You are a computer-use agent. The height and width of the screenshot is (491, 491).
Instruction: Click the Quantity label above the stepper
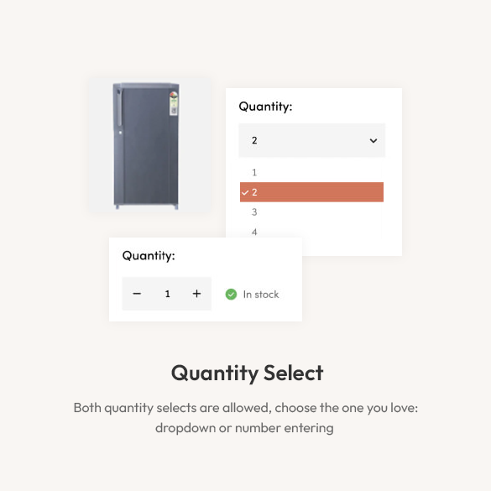point(149,255)
